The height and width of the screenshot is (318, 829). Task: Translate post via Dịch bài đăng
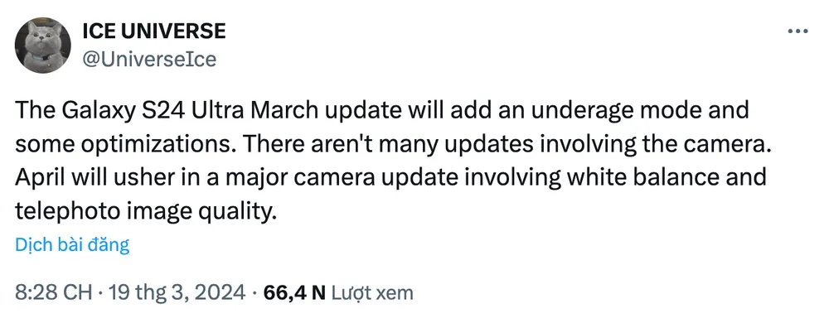click(x=72, y=244)
